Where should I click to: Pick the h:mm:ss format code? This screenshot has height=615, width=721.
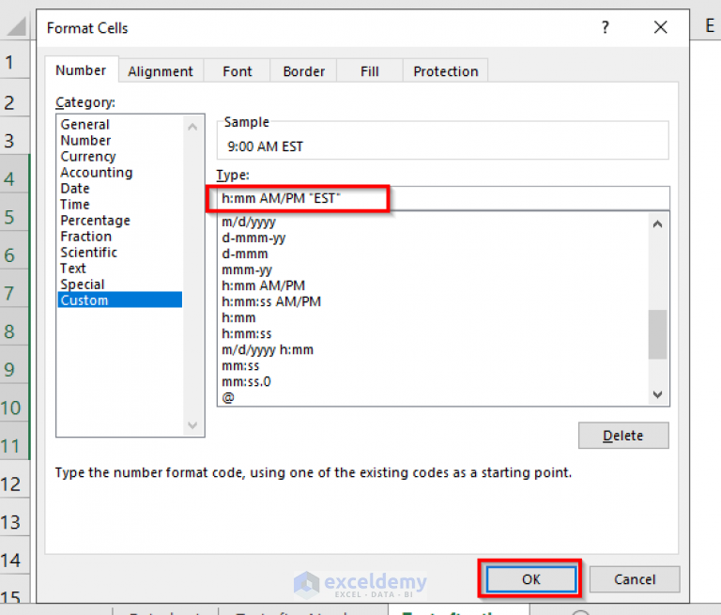click(434, 333)
